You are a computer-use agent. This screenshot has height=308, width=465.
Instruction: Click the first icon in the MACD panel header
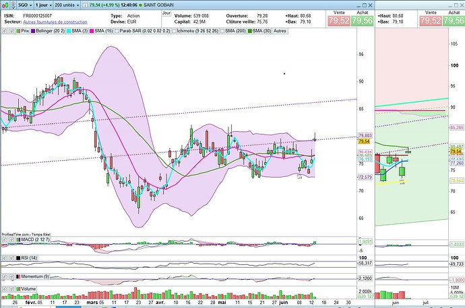[5, 239]
